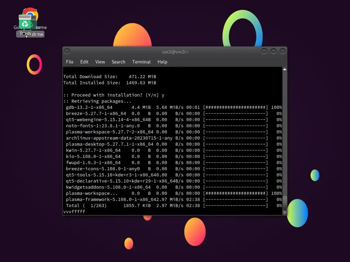
Task: Open the View menu
Action: tap(100, 62)
